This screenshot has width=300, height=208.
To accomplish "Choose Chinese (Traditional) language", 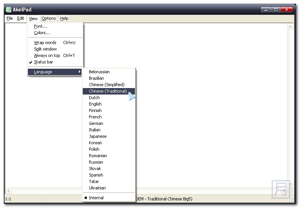I will coord(108,91).
